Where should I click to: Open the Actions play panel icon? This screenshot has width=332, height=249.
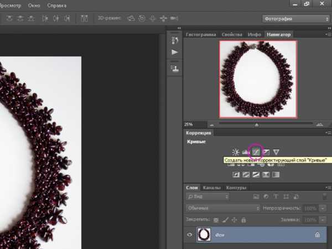(x=175, y=52)
